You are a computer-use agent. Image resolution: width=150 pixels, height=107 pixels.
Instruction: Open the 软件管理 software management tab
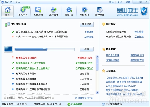coord(100,11)
